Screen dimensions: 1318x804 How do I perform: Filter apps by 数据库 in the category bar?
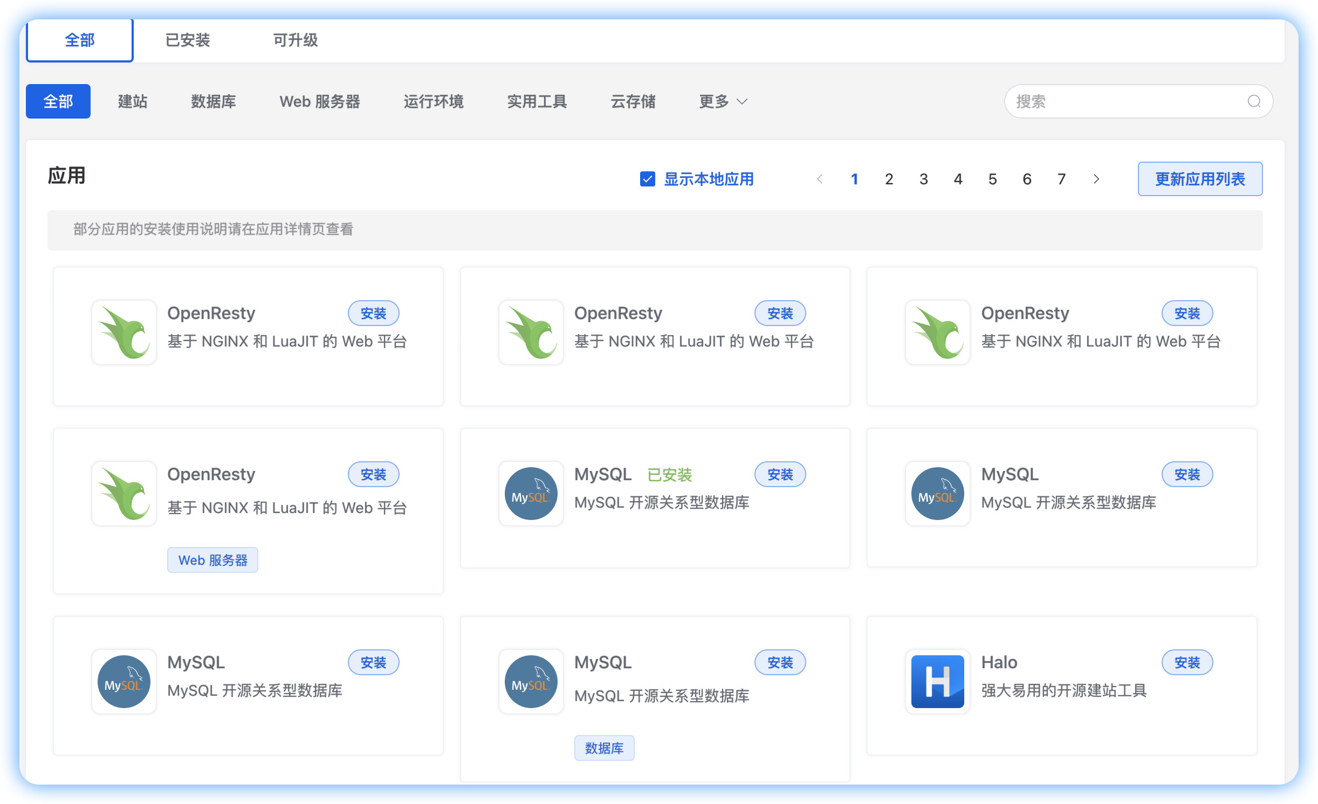213,101
